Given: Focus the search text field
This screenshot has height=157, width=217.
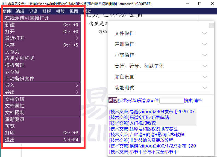Looking at the screenshot, I should [x=172, y=101].
